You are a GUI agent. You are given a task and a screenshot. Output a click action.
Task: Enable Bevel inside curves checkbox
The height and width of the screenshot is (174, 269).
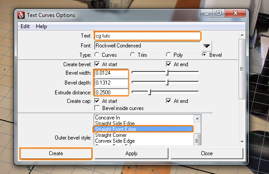pyautogui.click(x=97, y=108)
